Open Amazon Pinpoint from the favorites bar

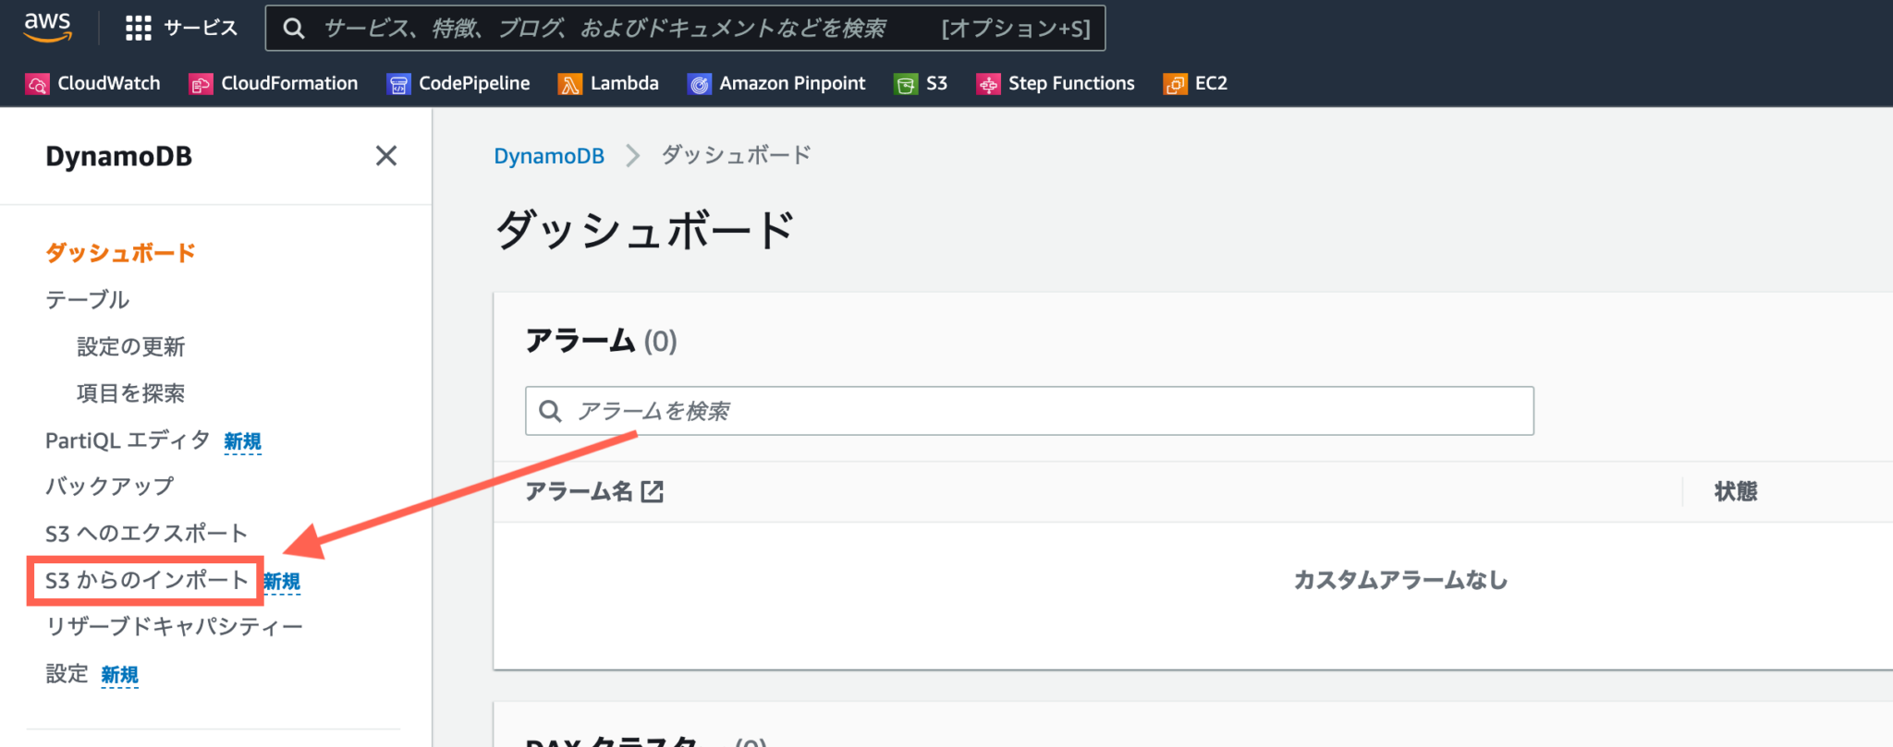tap(776, 83)
